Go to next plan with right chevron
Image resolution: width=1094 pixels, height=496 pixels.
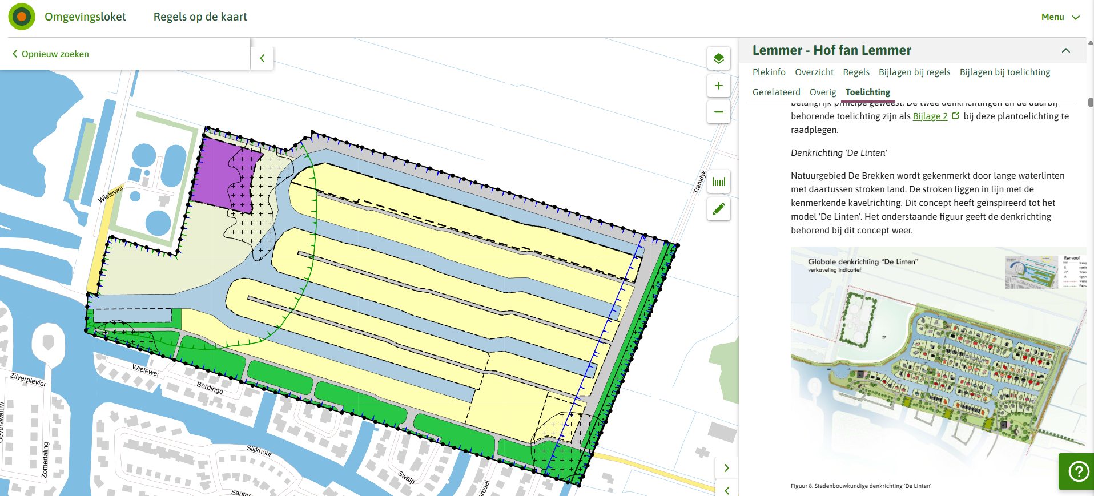726,468
